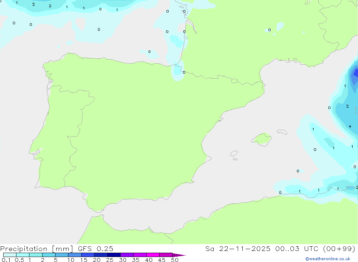Click the 'GFS 0.25' model label
The width and height of the screenshot is (358, 262).
point(96,248)
